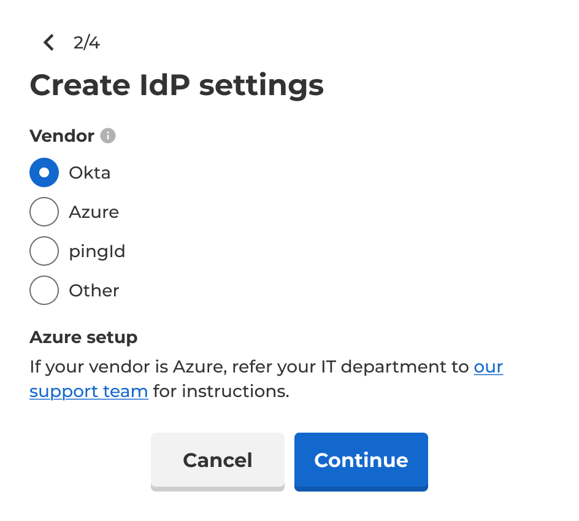Pick the pingId radio button
This screenshot has width=579, height=521.
tap(44, 251)
